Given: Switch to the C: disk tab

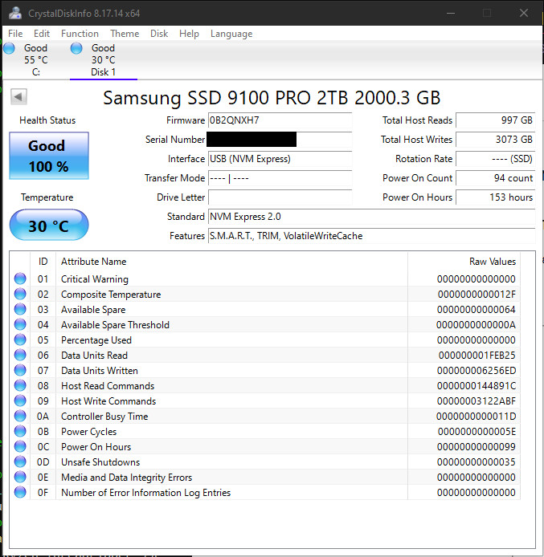Looking at the screenshot, I should point(35,59).
